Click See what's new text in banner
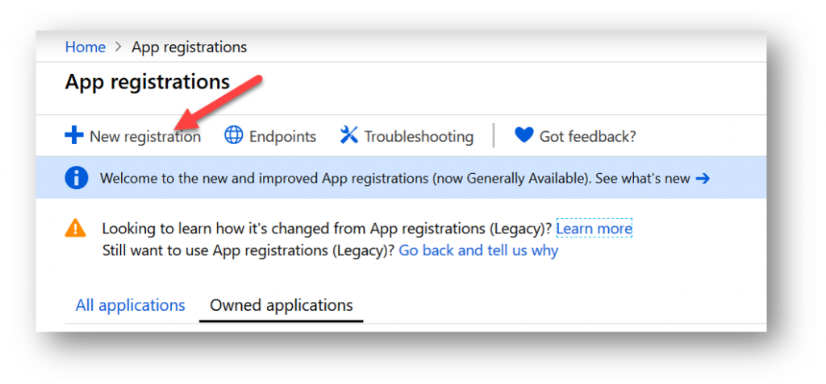This screenshot has height=384, width=826. point(641,179)
